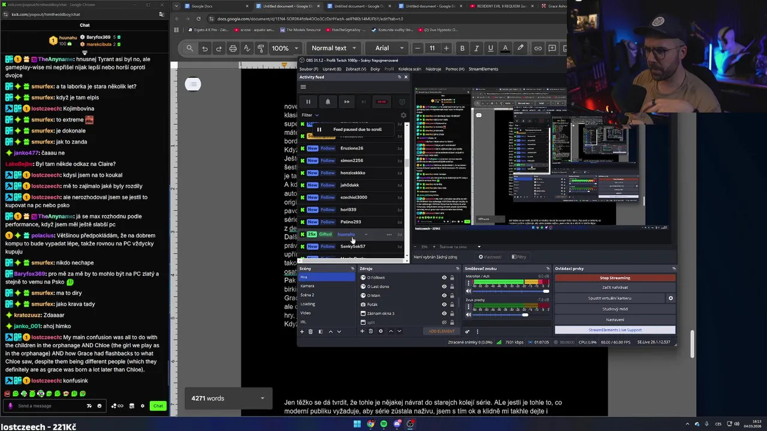Open the StreamElements menu in OBS
This screenshot has width=767, height=431.
point(483,69)
